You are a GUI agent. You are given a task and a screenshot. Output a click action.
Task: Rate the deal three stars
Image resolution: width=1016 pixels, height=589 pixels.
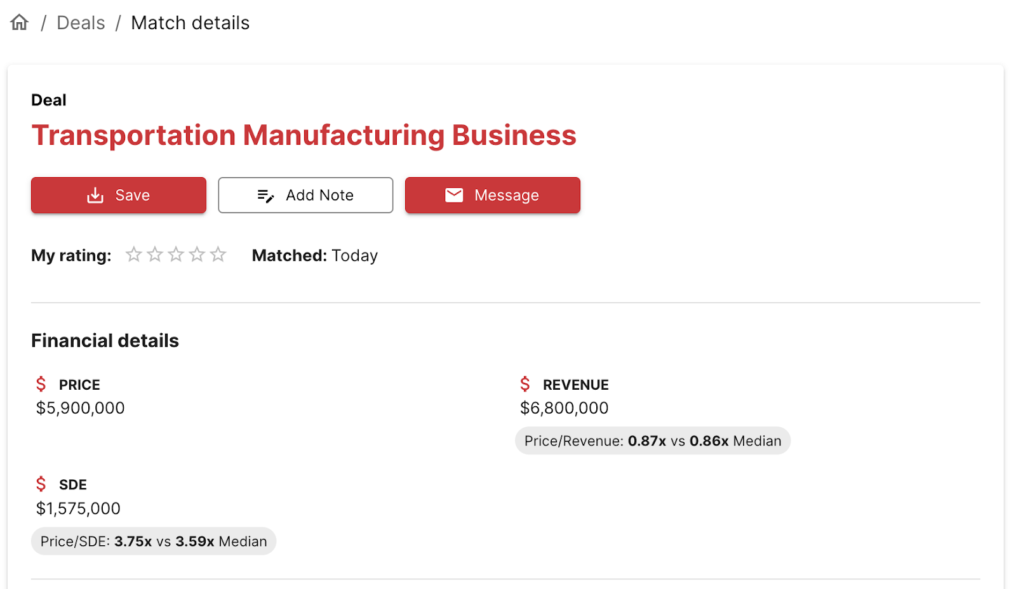pos(176,255)
